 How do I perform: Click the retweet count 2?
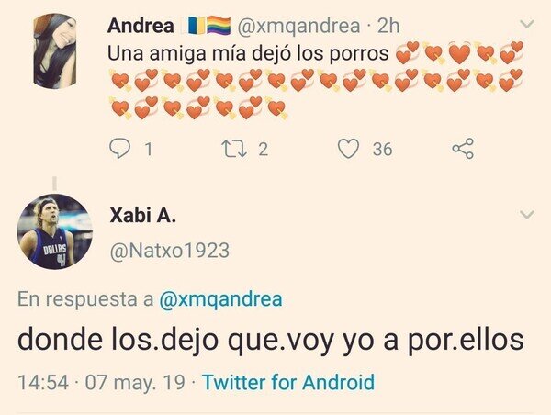264,150
